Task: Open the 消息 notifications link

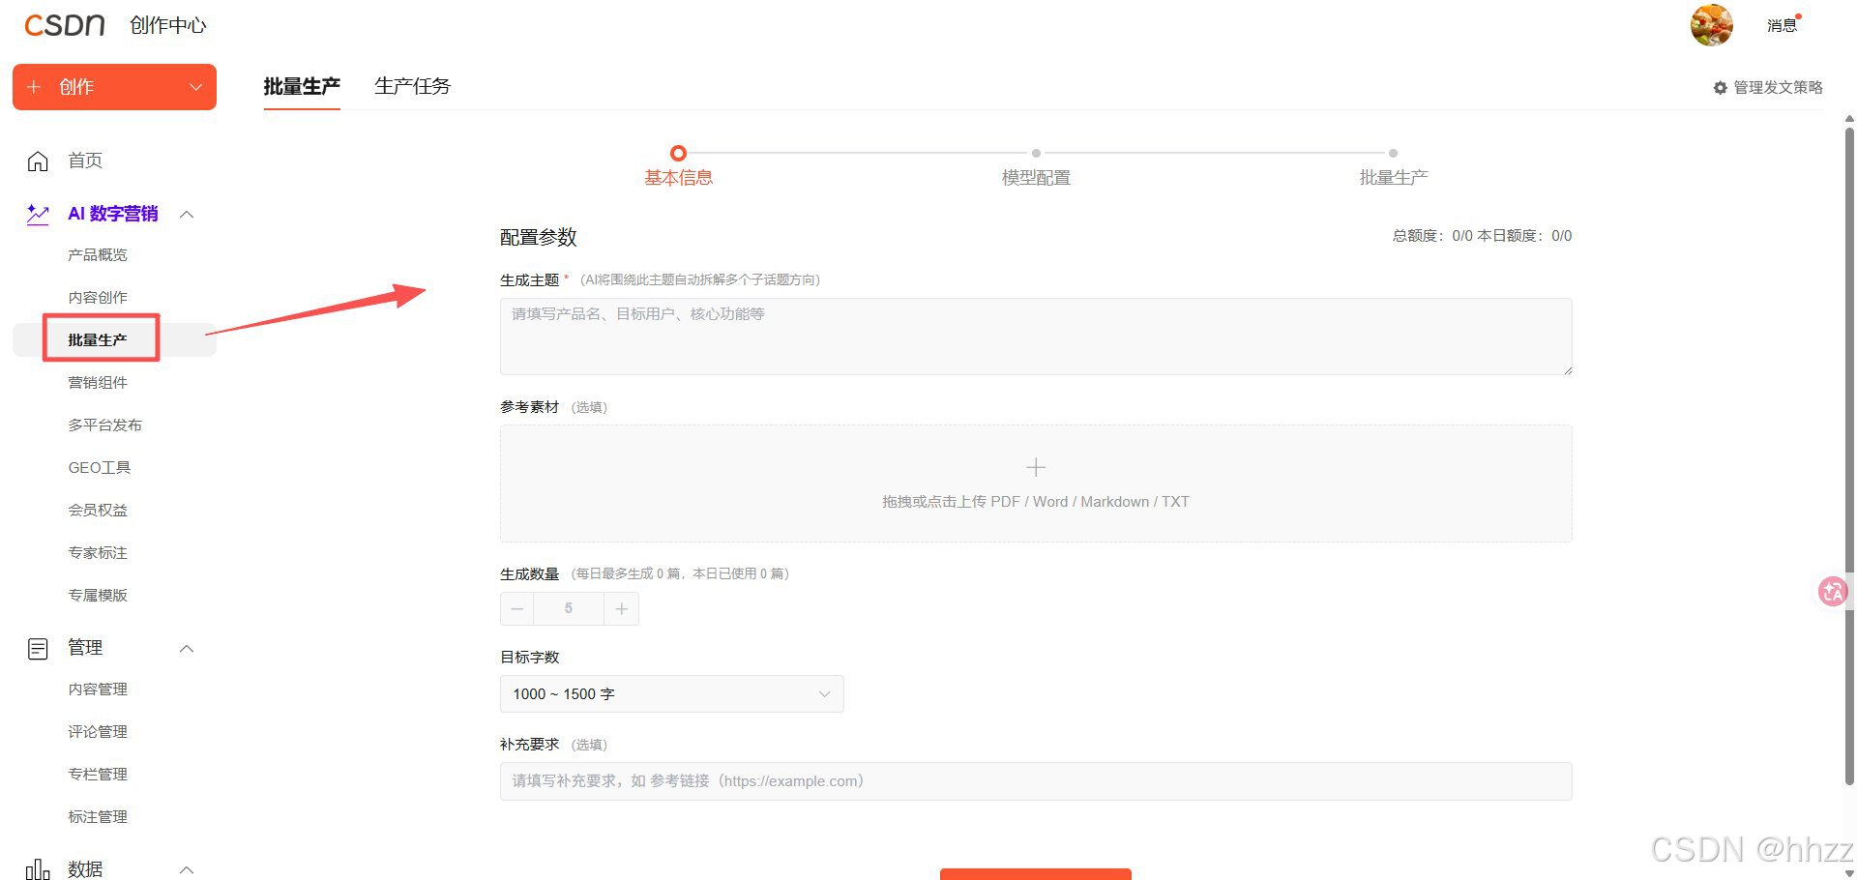Action: point(1782,26)
